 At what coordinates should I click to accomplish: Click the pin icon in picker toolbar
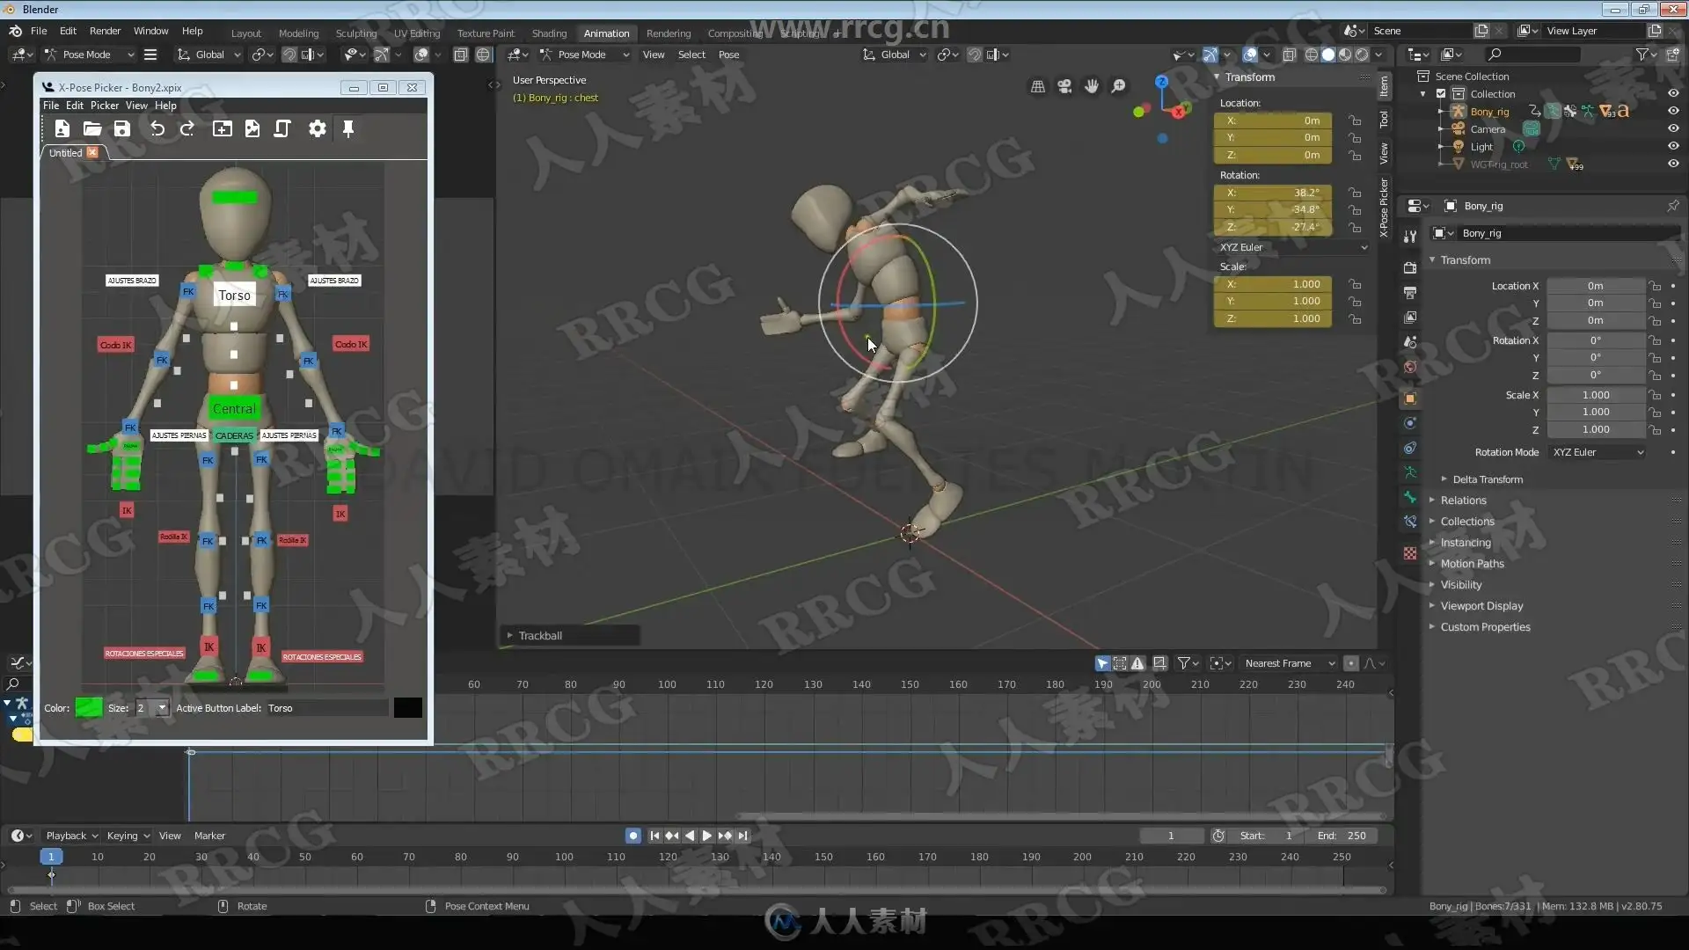point(348,129)
